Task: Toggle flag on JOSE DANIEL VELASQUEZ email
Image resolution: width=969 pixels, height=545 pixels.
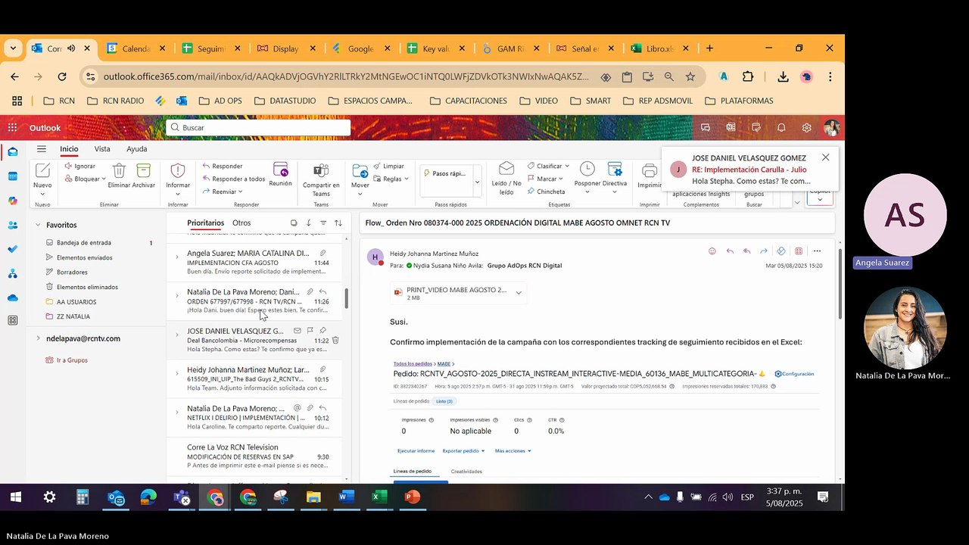Action: 310,331
